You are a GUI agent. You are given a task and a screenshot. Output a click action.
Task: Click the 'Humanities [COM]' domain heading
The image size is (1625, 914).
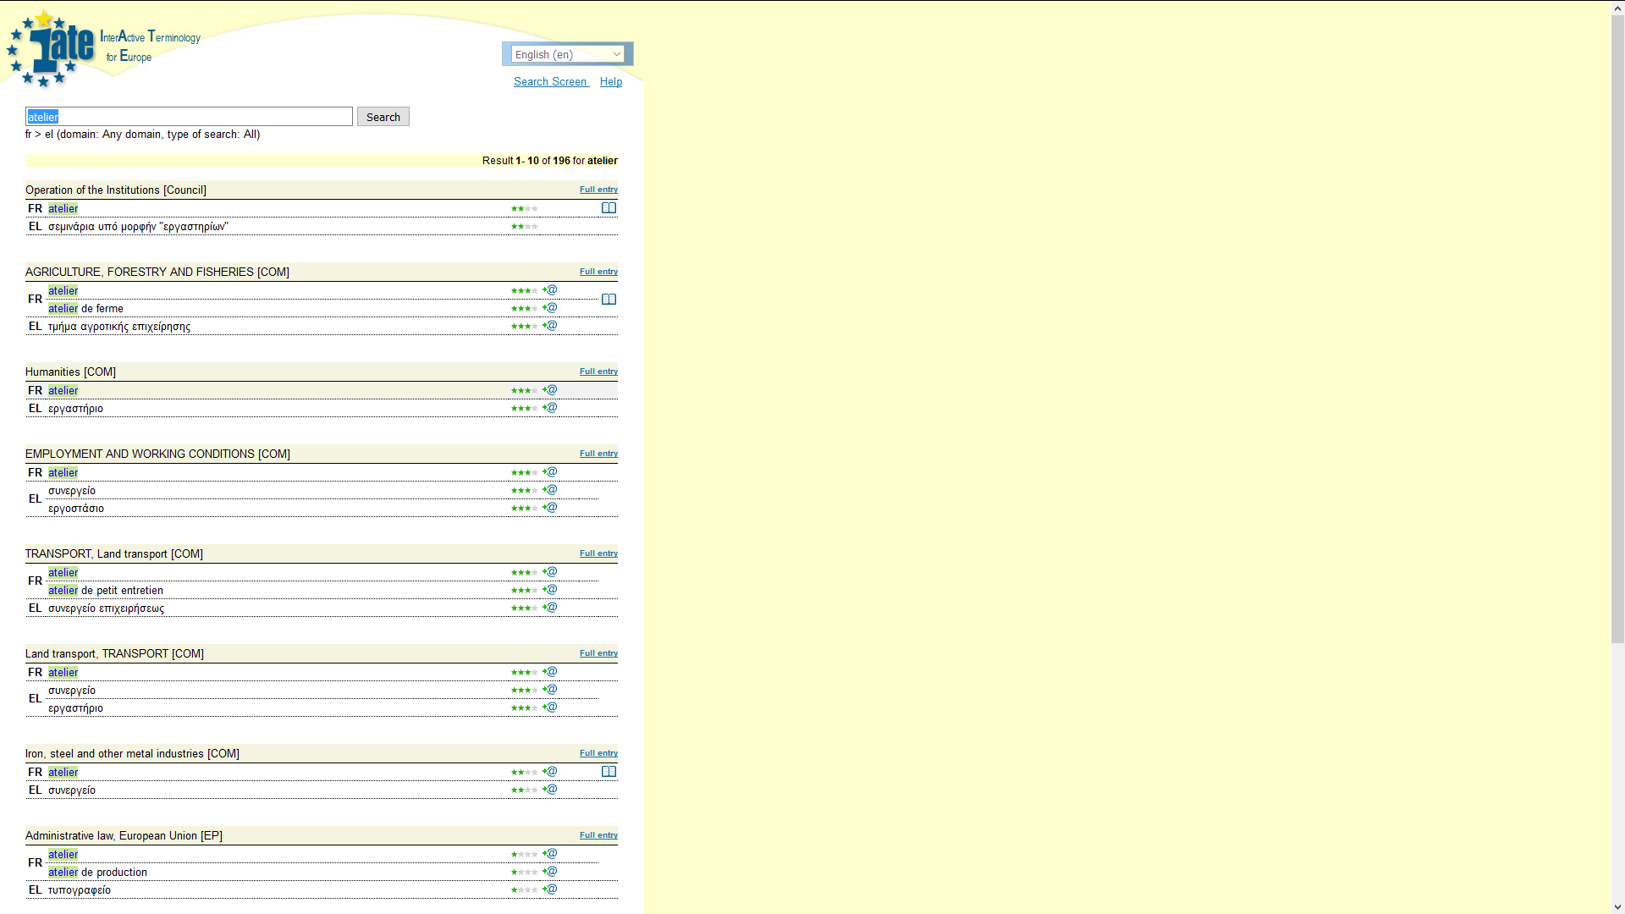(x=70, y=372)
